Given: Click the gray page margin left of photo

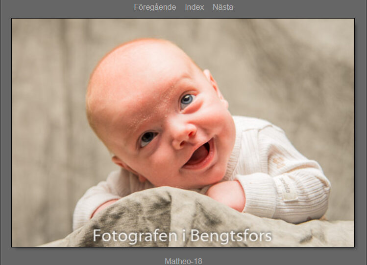Looking at the screenshot, I should 5,132.
